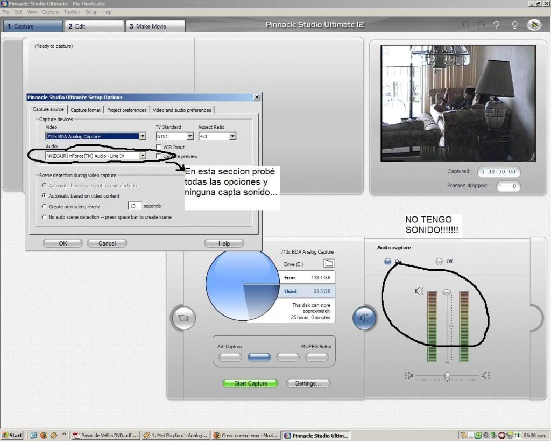Click the light bulb tips icon
551x441 pixels.
click(x=514, y=25)
